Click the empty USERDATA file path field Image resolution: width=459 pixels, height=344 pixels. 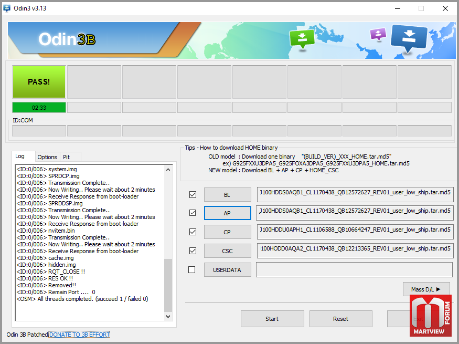(354, 269)
